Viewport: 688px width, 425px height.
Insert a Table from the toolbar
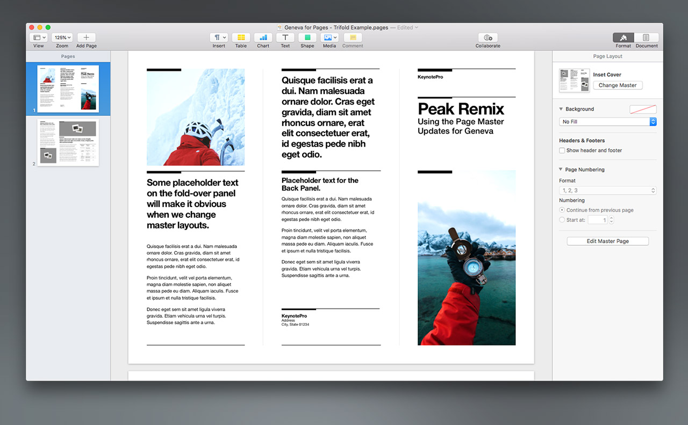[x=241, y=38]
